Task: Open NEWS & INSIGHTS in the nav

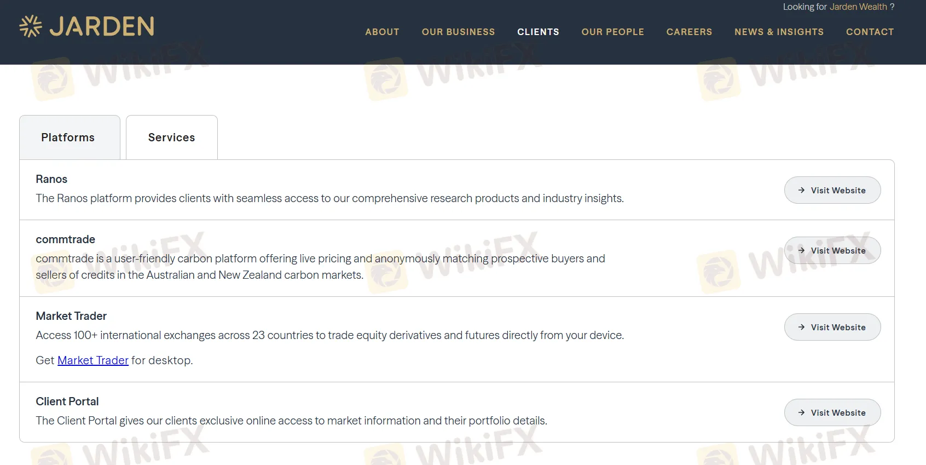Action: (779, 32)
